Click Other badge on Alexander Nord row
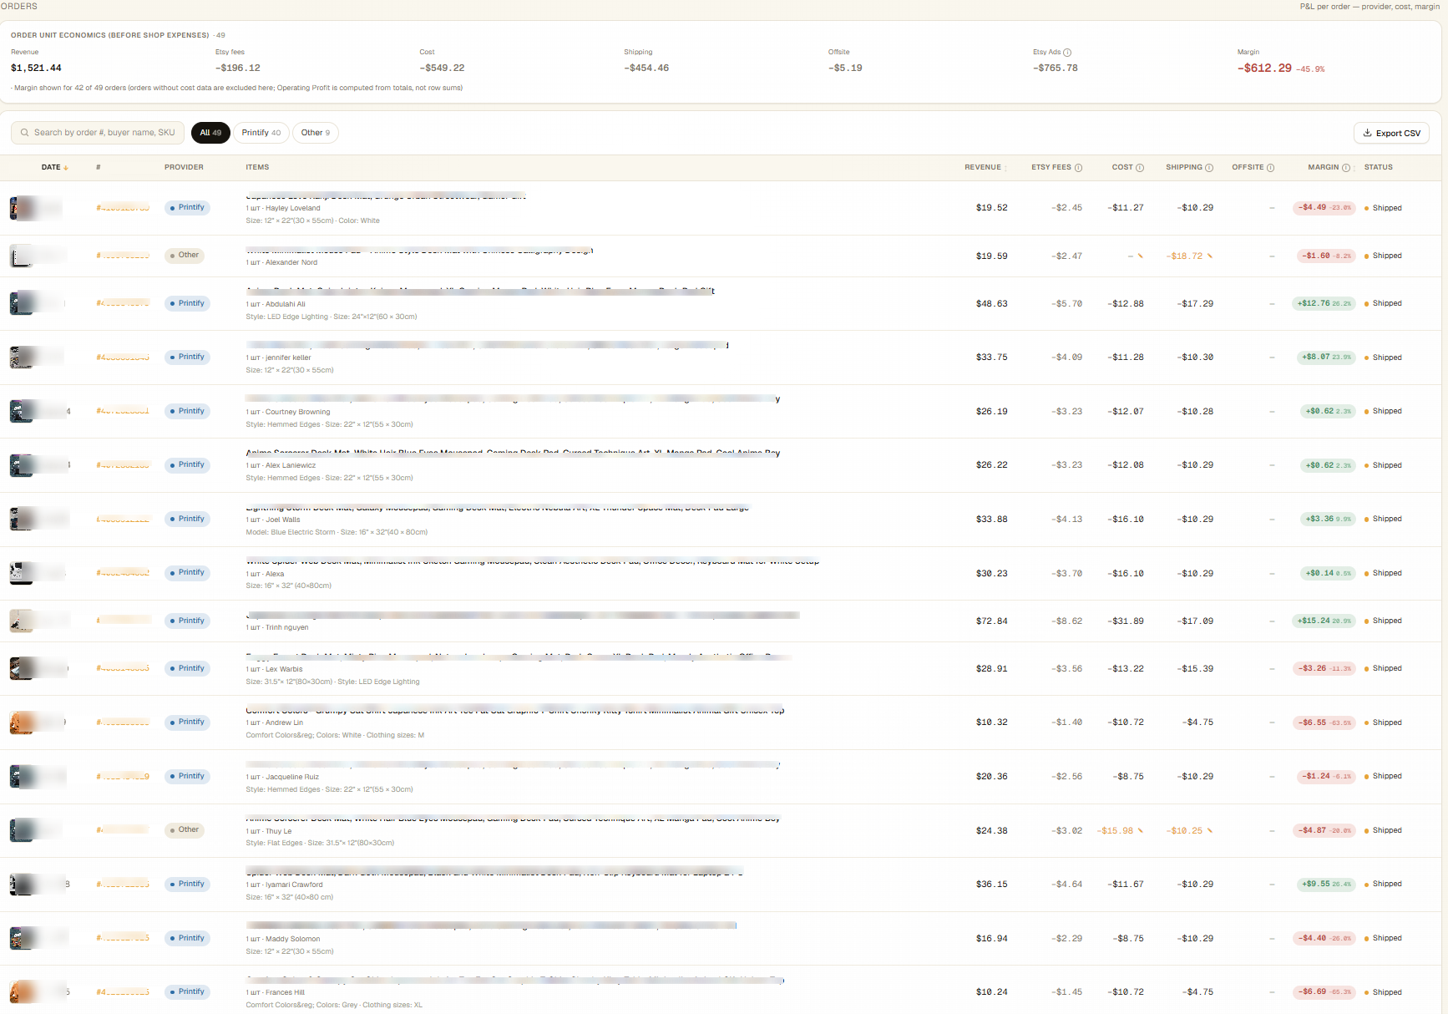 tap(185, 256)
